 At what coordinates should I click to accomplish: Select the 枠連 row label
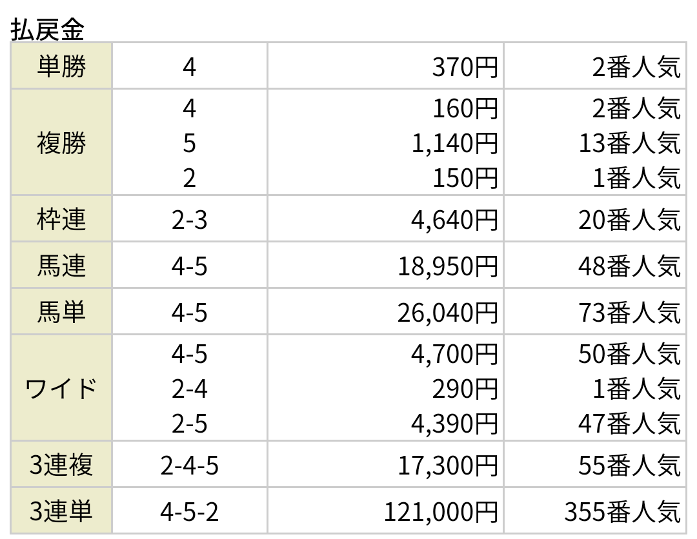pyautogui.click(x=61, y=219)
